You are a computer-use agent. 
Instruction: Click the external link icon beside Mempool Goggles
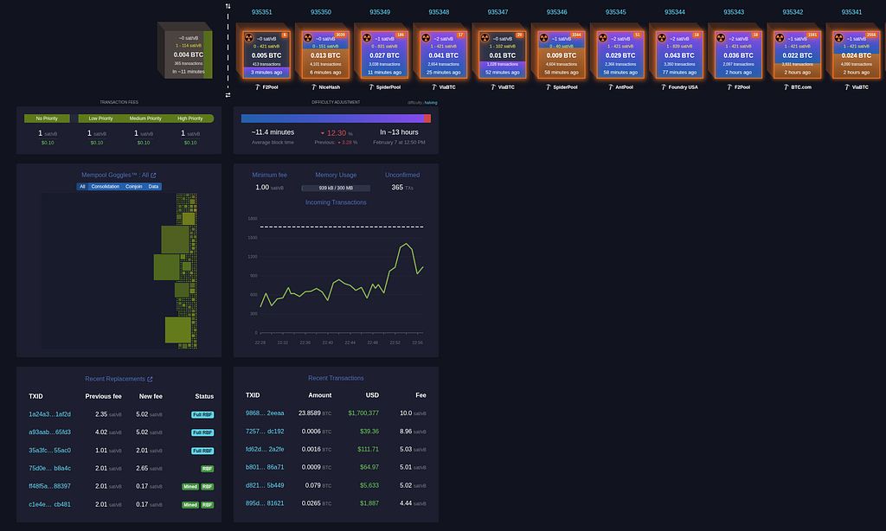153,176
